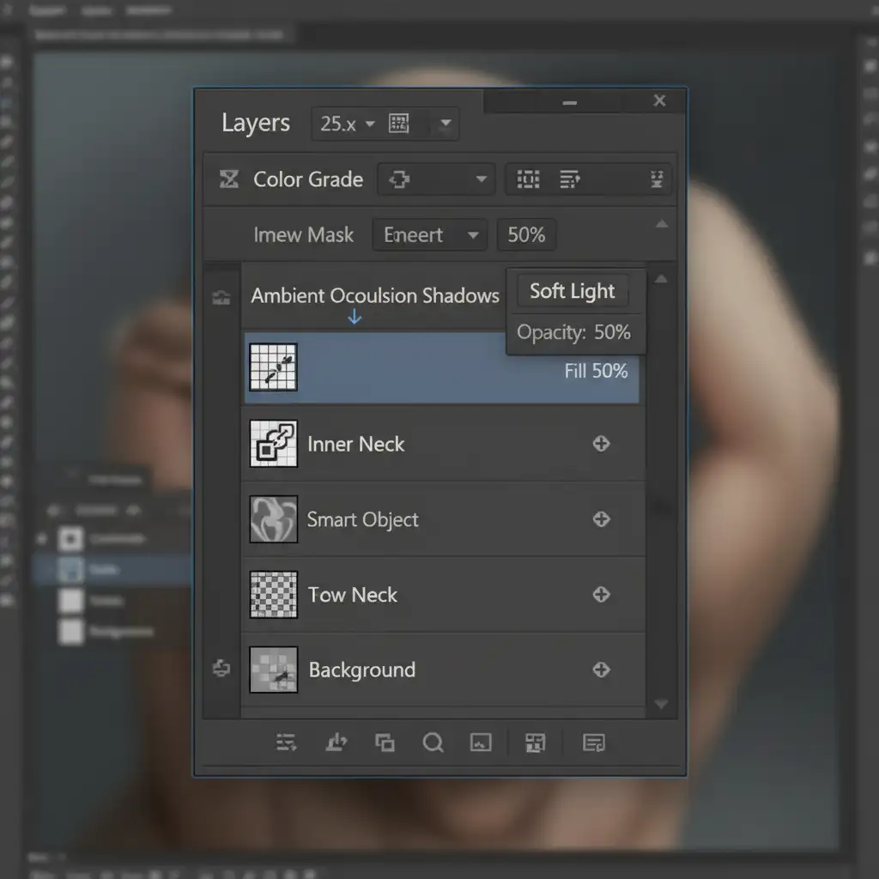Click the magnifier icon in bottom toolbar

(433, 743)
